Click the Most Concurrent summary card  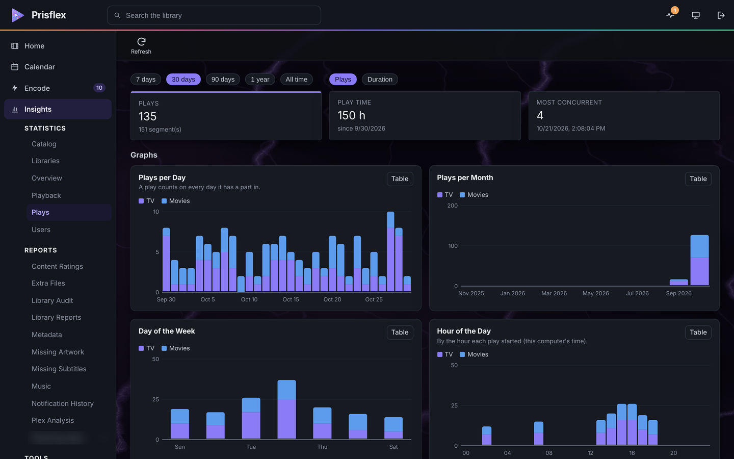click(x=624, y=116)
